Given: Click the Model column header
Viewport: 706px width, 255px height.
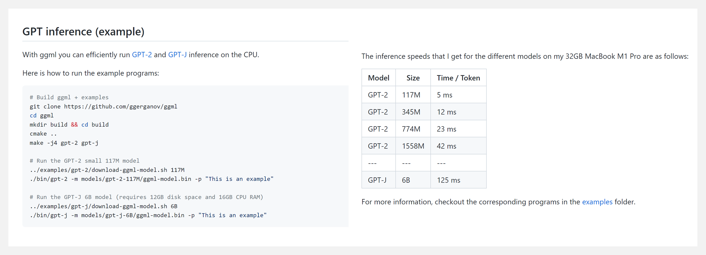Looking at the screenshot, I should click(x=378, y=78).
